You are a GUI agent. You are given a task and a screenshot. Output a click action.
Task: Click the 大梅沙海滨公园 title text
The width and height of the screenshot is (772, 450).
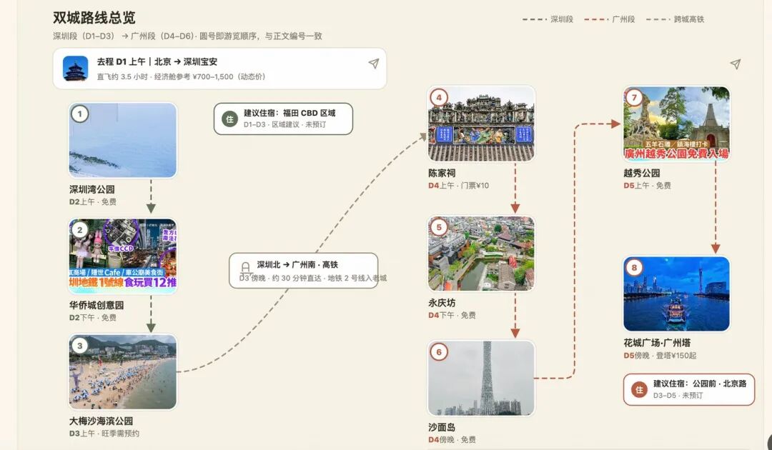click(101, 421)
